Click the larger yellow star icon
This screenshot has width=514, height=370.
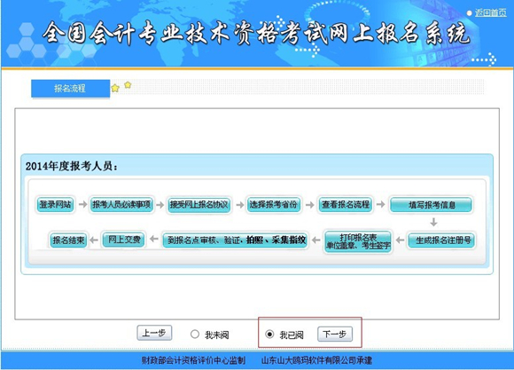click(115, 88)
